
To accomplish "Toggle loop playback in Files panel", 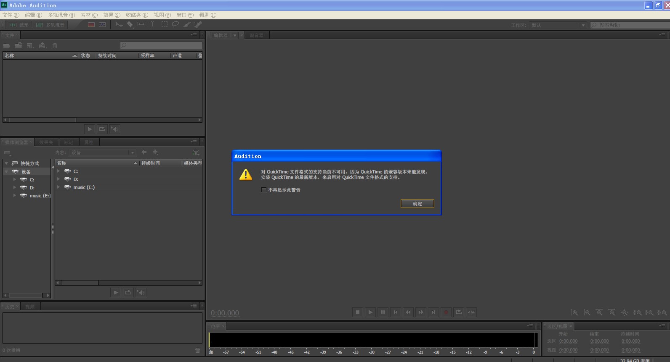I will pyautogui.click(x=102, y=129).
